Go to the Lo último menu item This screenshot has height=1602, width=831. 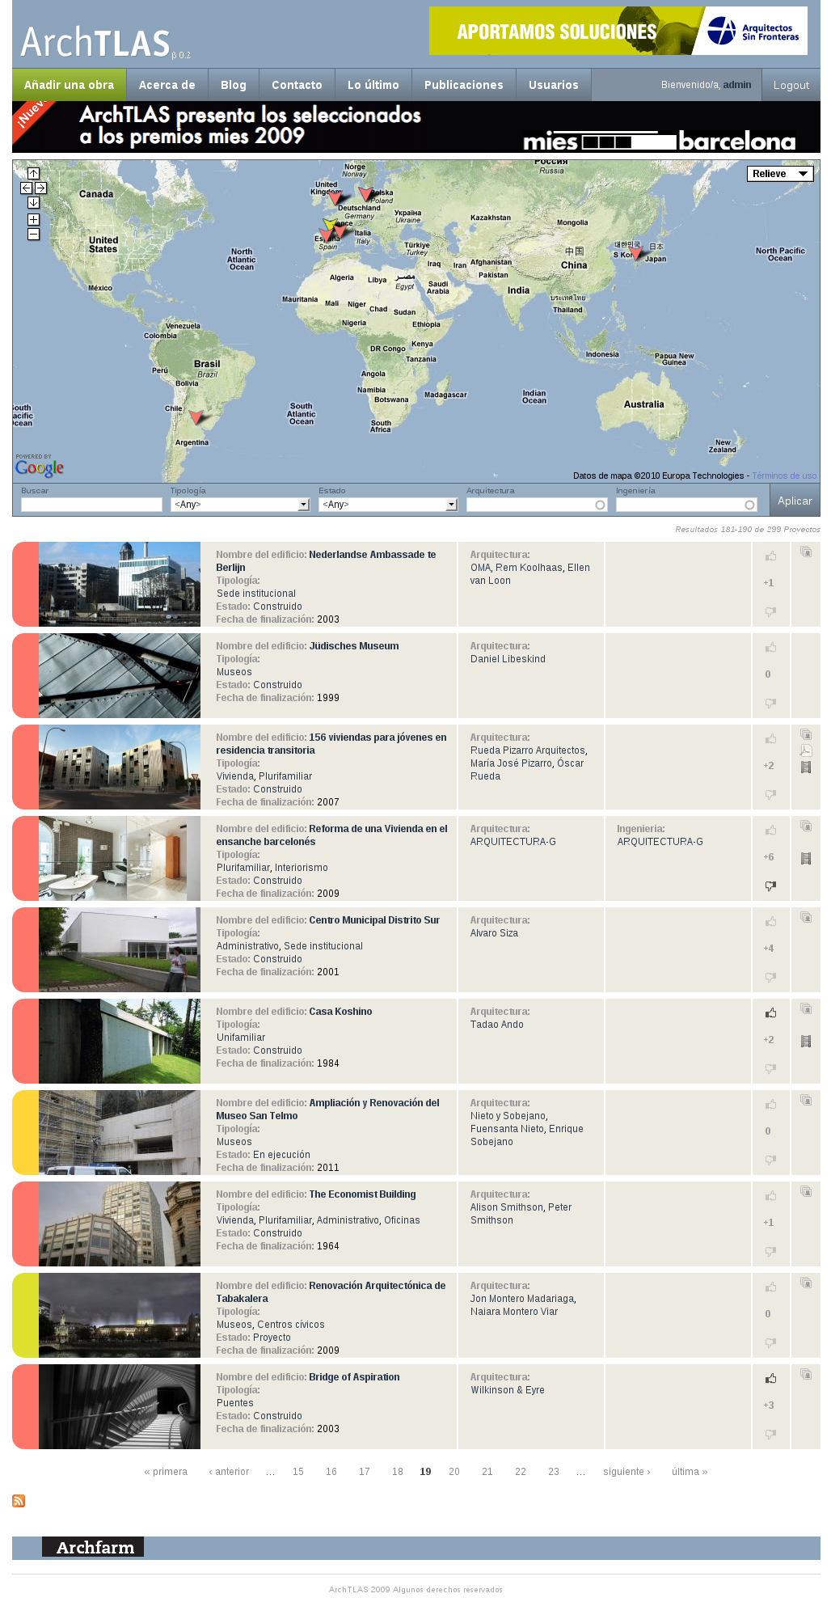click(x=373, y=85)
